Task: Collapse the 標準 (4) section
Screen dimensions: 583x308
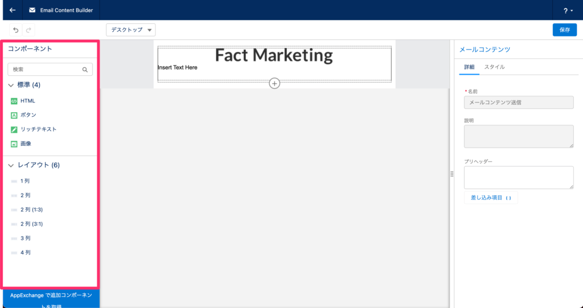Action: tap(11, 85)
